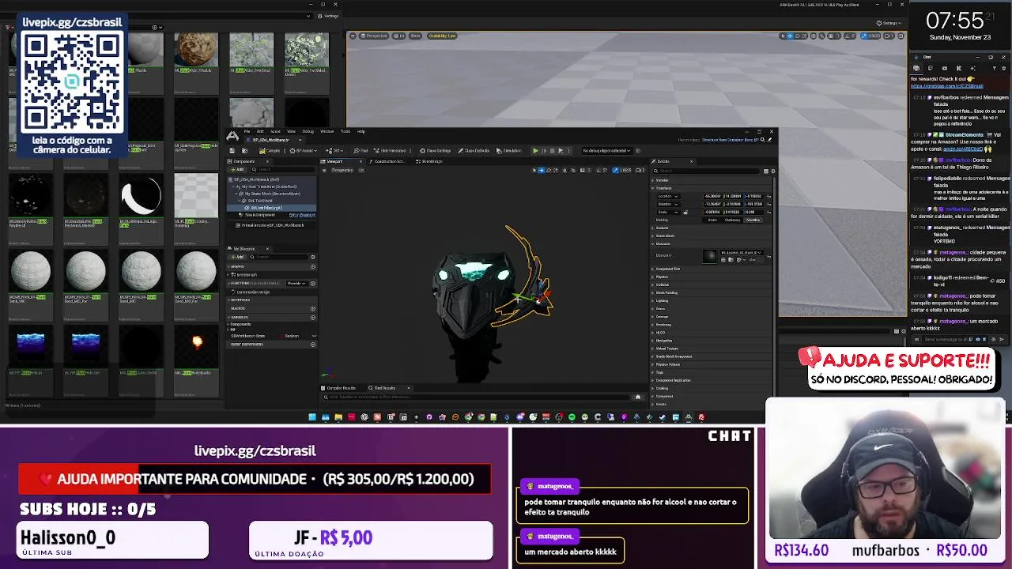Viewport: 1012px width, 569px height.
Task: Add a new macro with the plus icon
Action: coord(313,308)
